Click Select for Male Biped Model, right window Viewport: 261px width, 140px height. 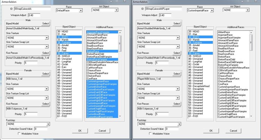click(177, 23)
